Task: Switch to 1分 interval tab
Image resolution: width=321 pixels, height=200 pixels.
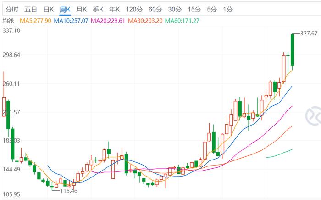Action: pos(228,9)
